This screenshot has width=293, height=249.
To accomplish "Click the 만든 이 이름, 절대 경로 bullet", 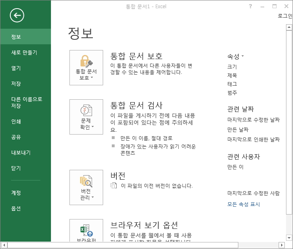I will tap(146, 138).
